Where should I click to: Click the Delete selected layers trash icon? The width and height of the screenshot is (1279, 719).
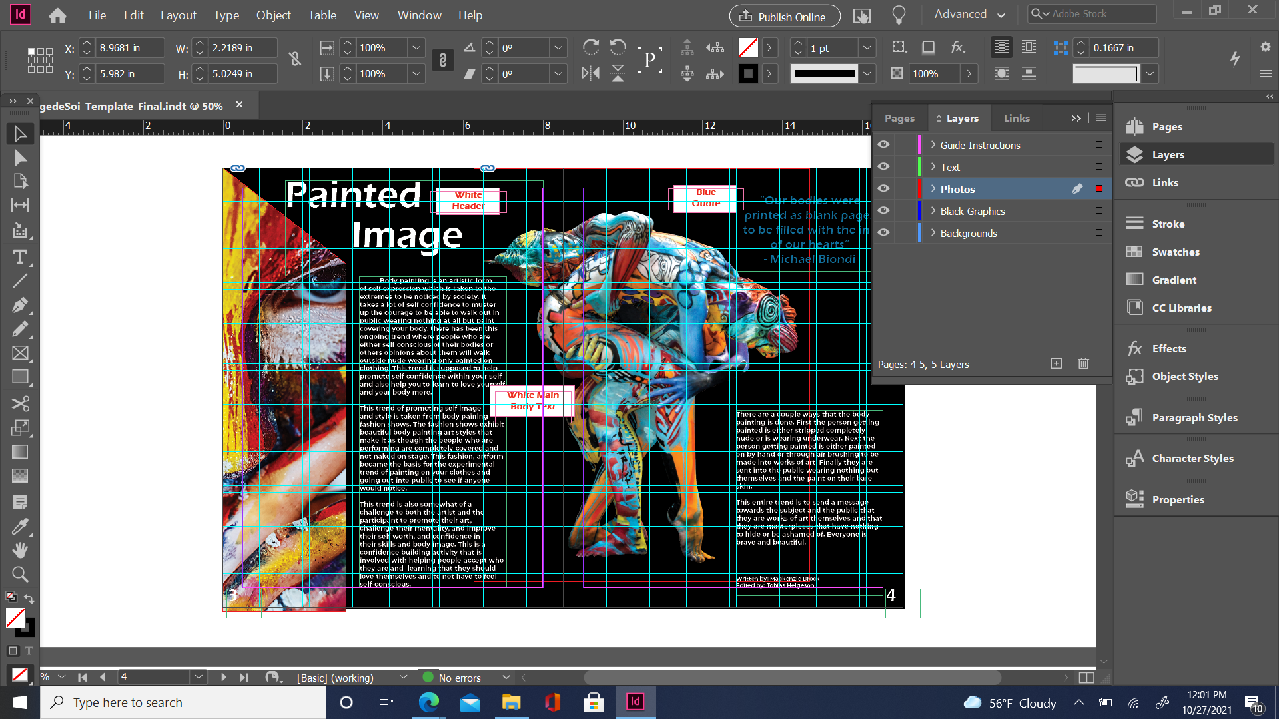point(1083,363)
